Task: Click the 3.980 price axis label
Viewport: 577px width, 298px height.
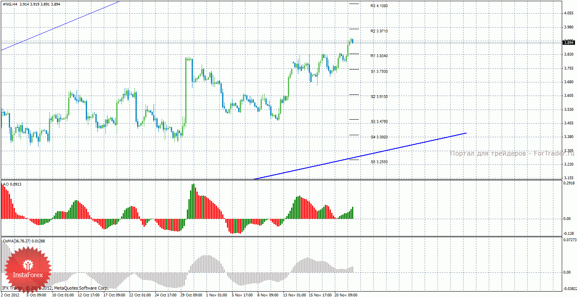Action: (569, 27)
